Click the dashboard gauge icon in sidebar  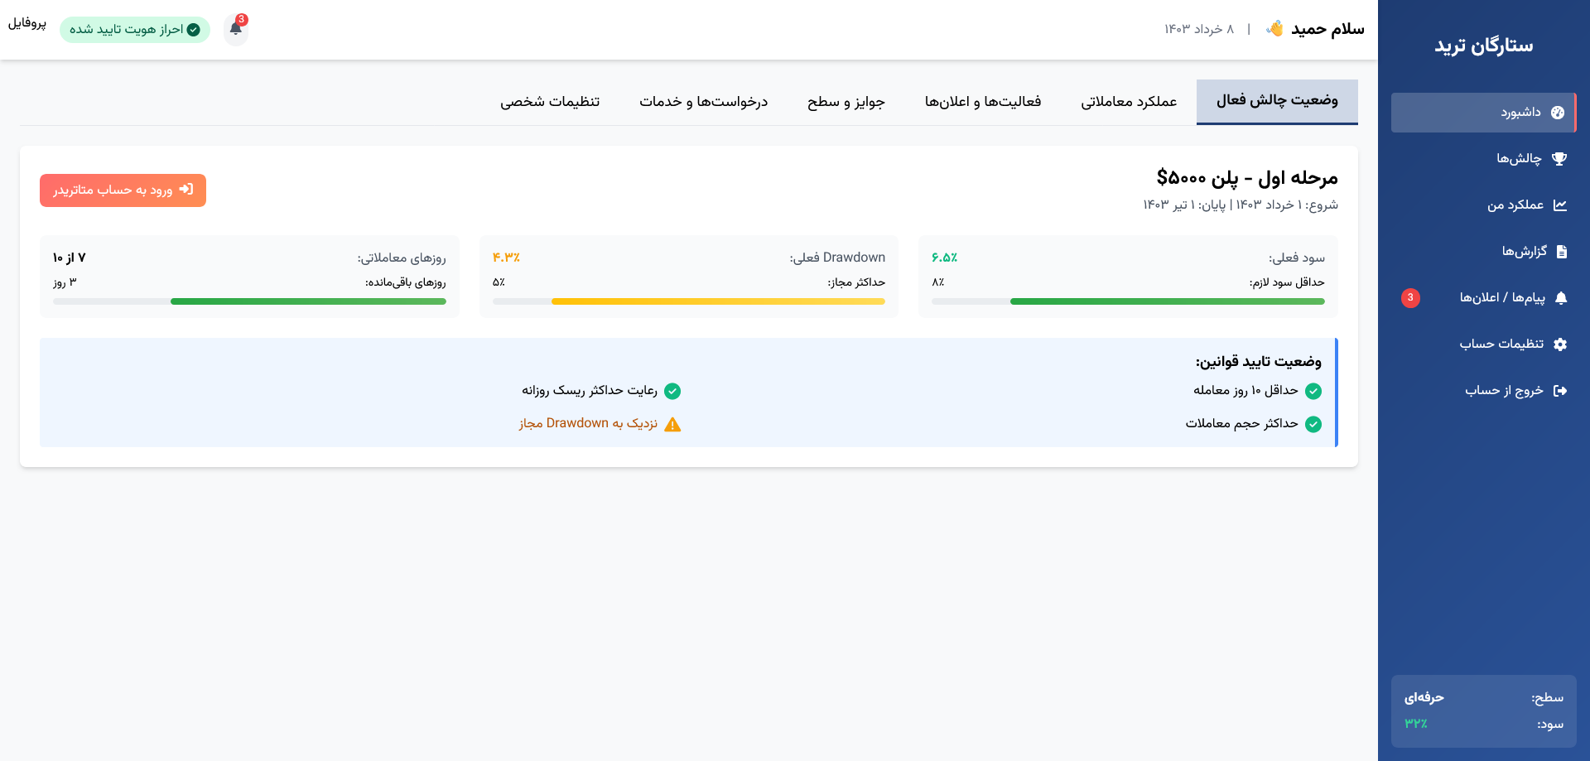click(x=1558, y=113)
